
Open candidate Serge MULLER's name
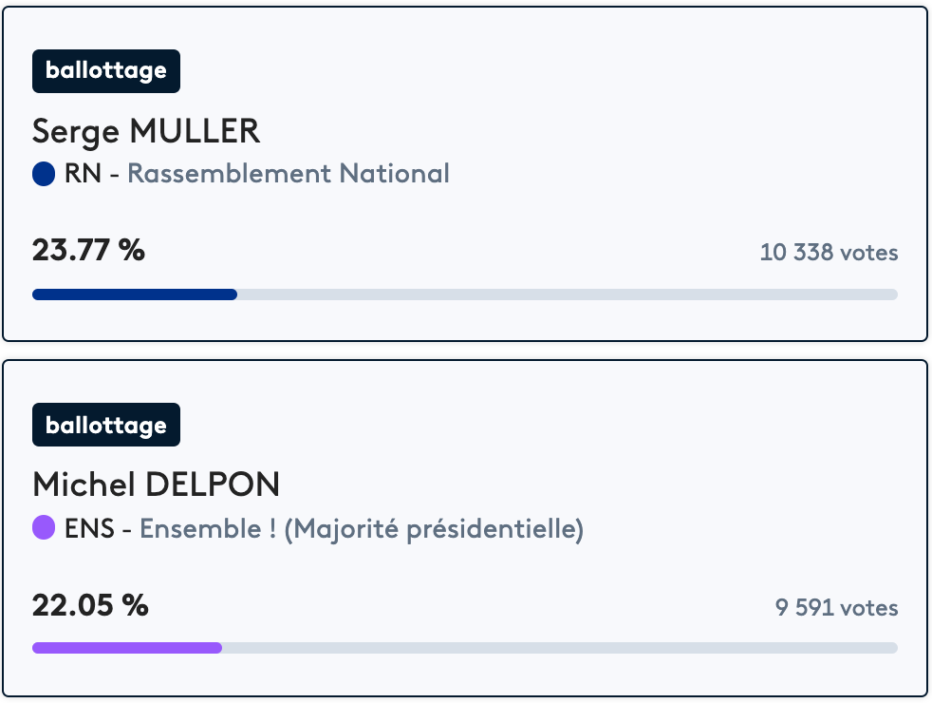tap(146, 131)
